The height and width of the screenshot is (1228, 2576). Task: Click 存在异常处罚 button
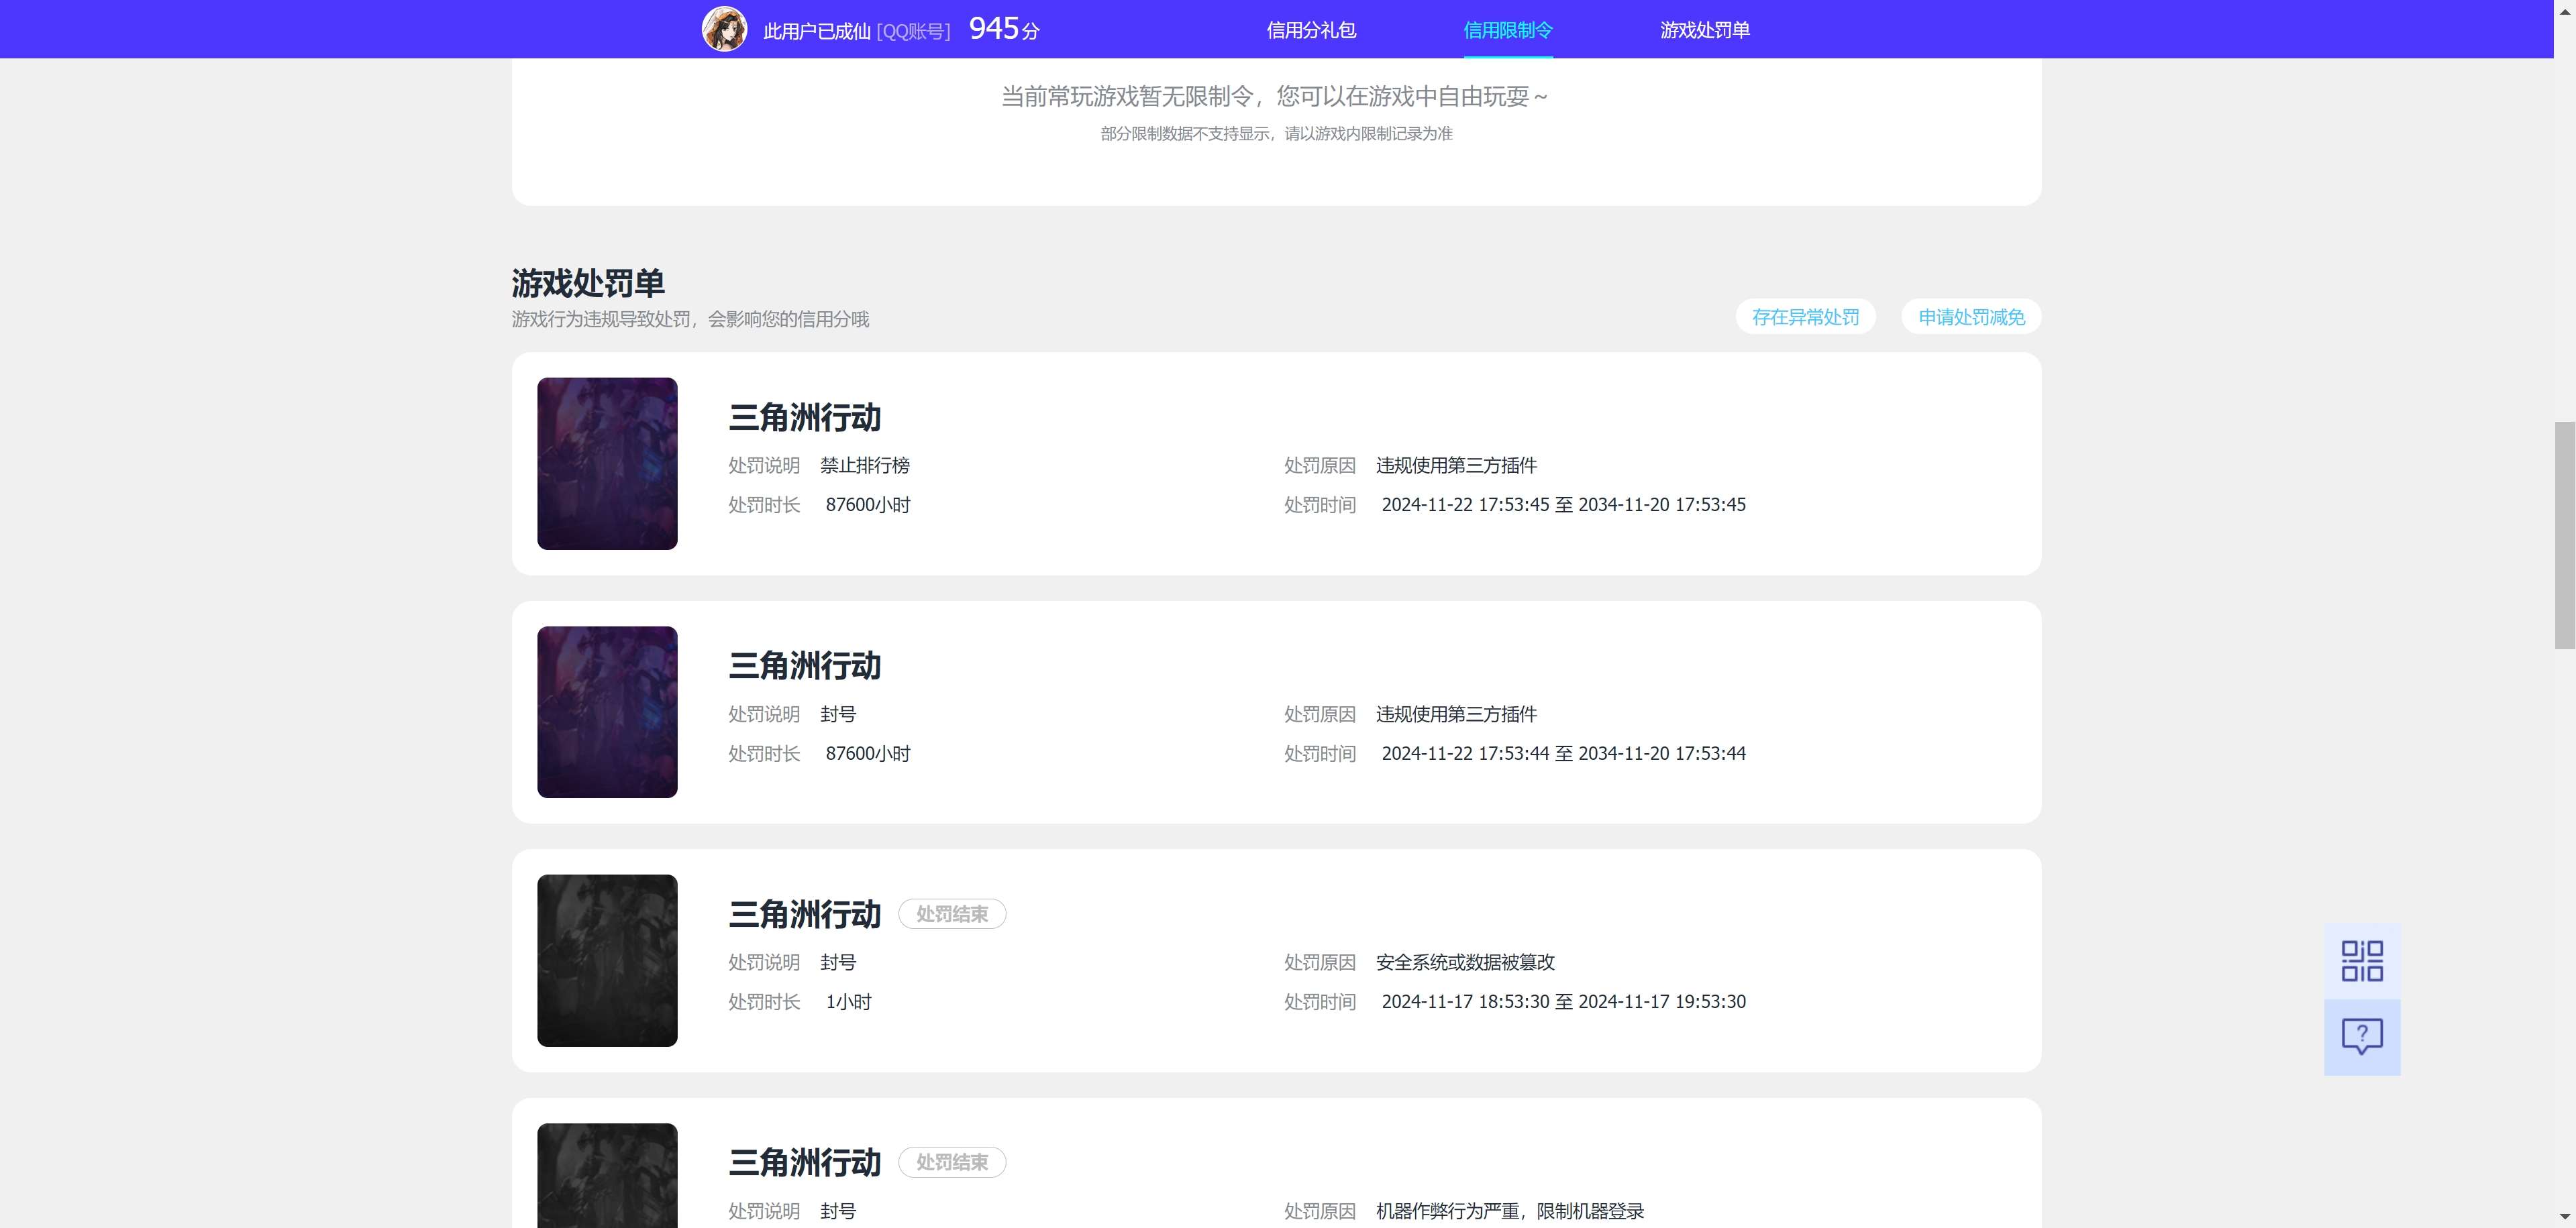point(1805,317)
